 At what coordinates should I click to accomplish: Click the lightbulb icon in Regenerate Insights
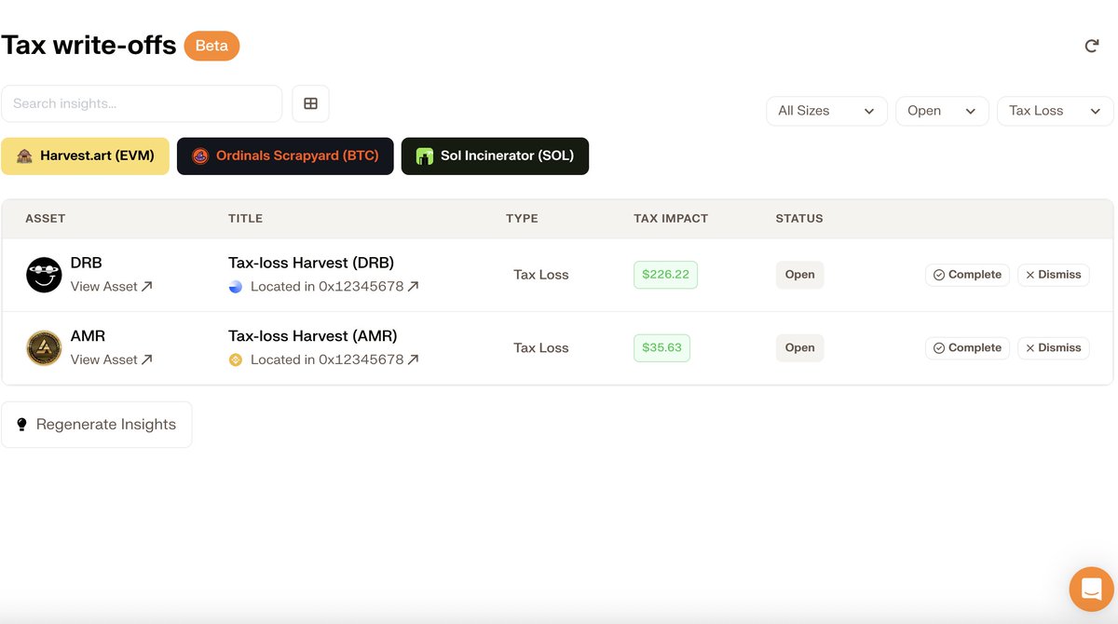pos(22,425)
